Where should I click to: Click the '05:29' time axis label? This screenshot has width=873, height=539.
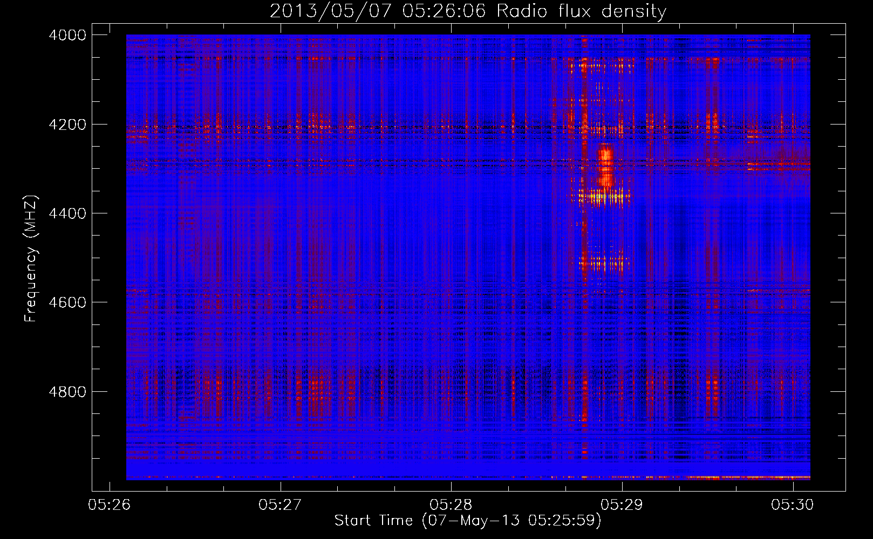point(622,505)
